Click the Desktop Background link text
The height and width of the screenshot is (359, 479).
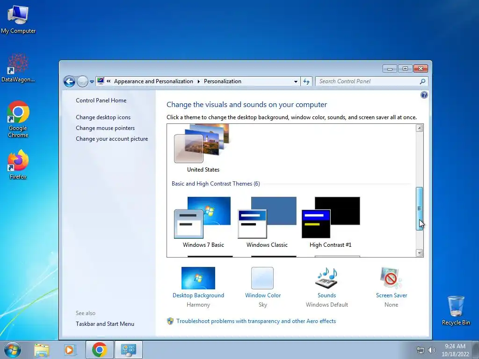pos(198,295)
